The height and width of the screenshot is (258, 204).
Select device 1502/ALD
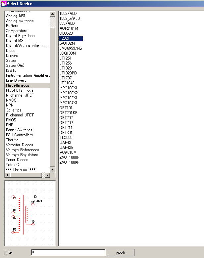tap(68, 14)
